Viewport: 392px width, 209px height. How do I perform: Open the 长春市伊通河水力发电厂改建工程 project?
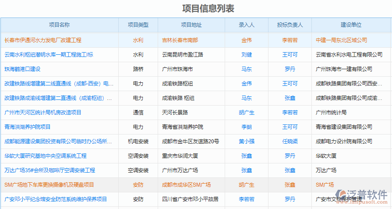coord(43,40)
